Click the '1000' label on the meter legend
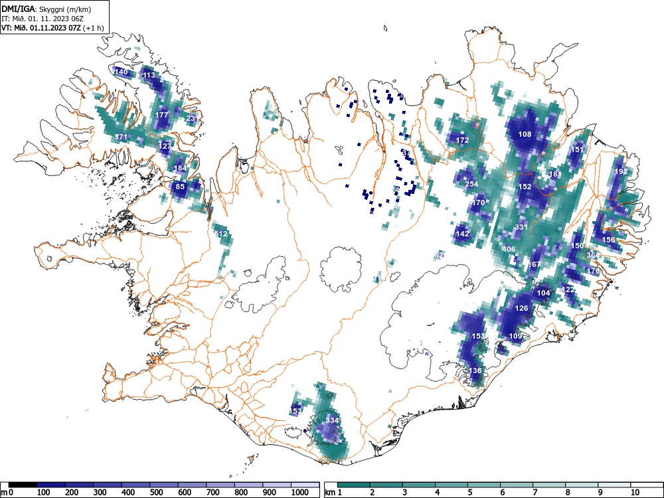Screen dimensions: 664x498 [x=300, y=493]
